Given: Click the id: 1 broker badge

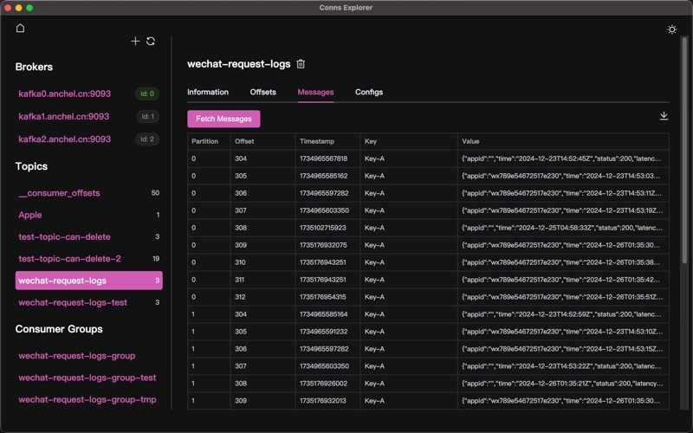Looking at the screenshot, I should [x=147, y=117].
